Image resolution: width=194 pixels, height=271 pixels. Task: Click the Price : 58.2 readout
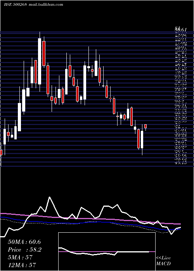(24, 250)
